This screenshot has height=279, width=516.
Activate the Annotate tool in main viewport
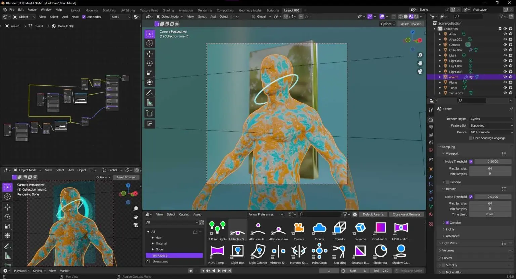(150, 93)
